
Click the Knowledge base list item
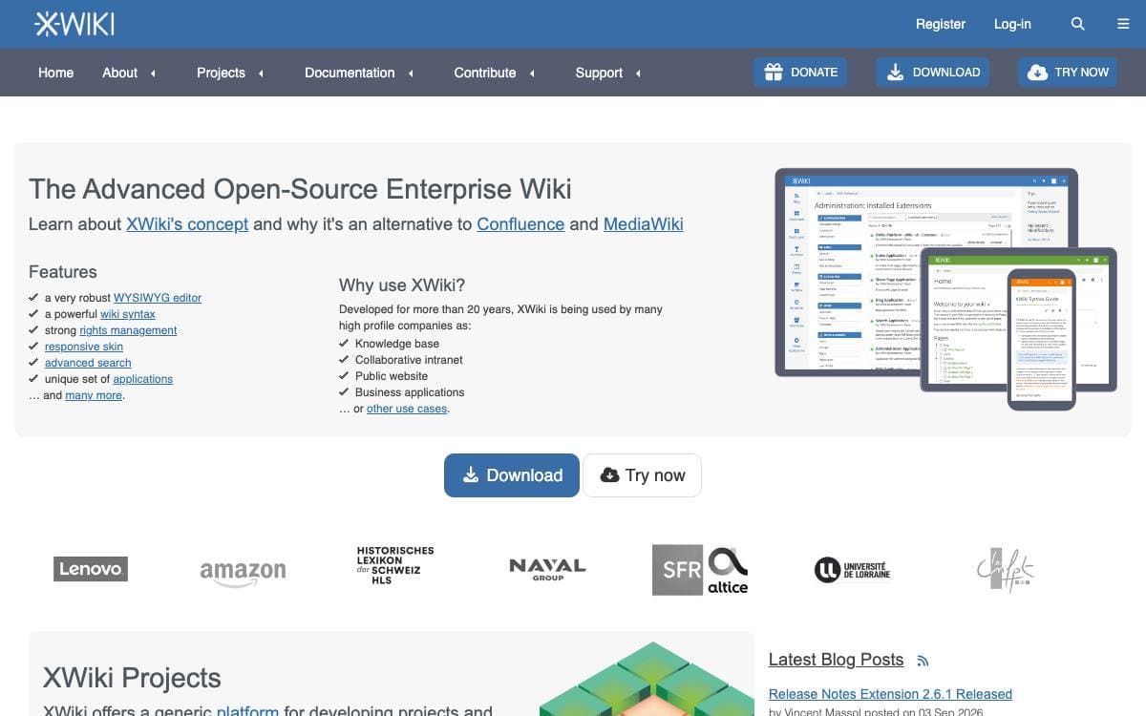[x=397, y=344]
